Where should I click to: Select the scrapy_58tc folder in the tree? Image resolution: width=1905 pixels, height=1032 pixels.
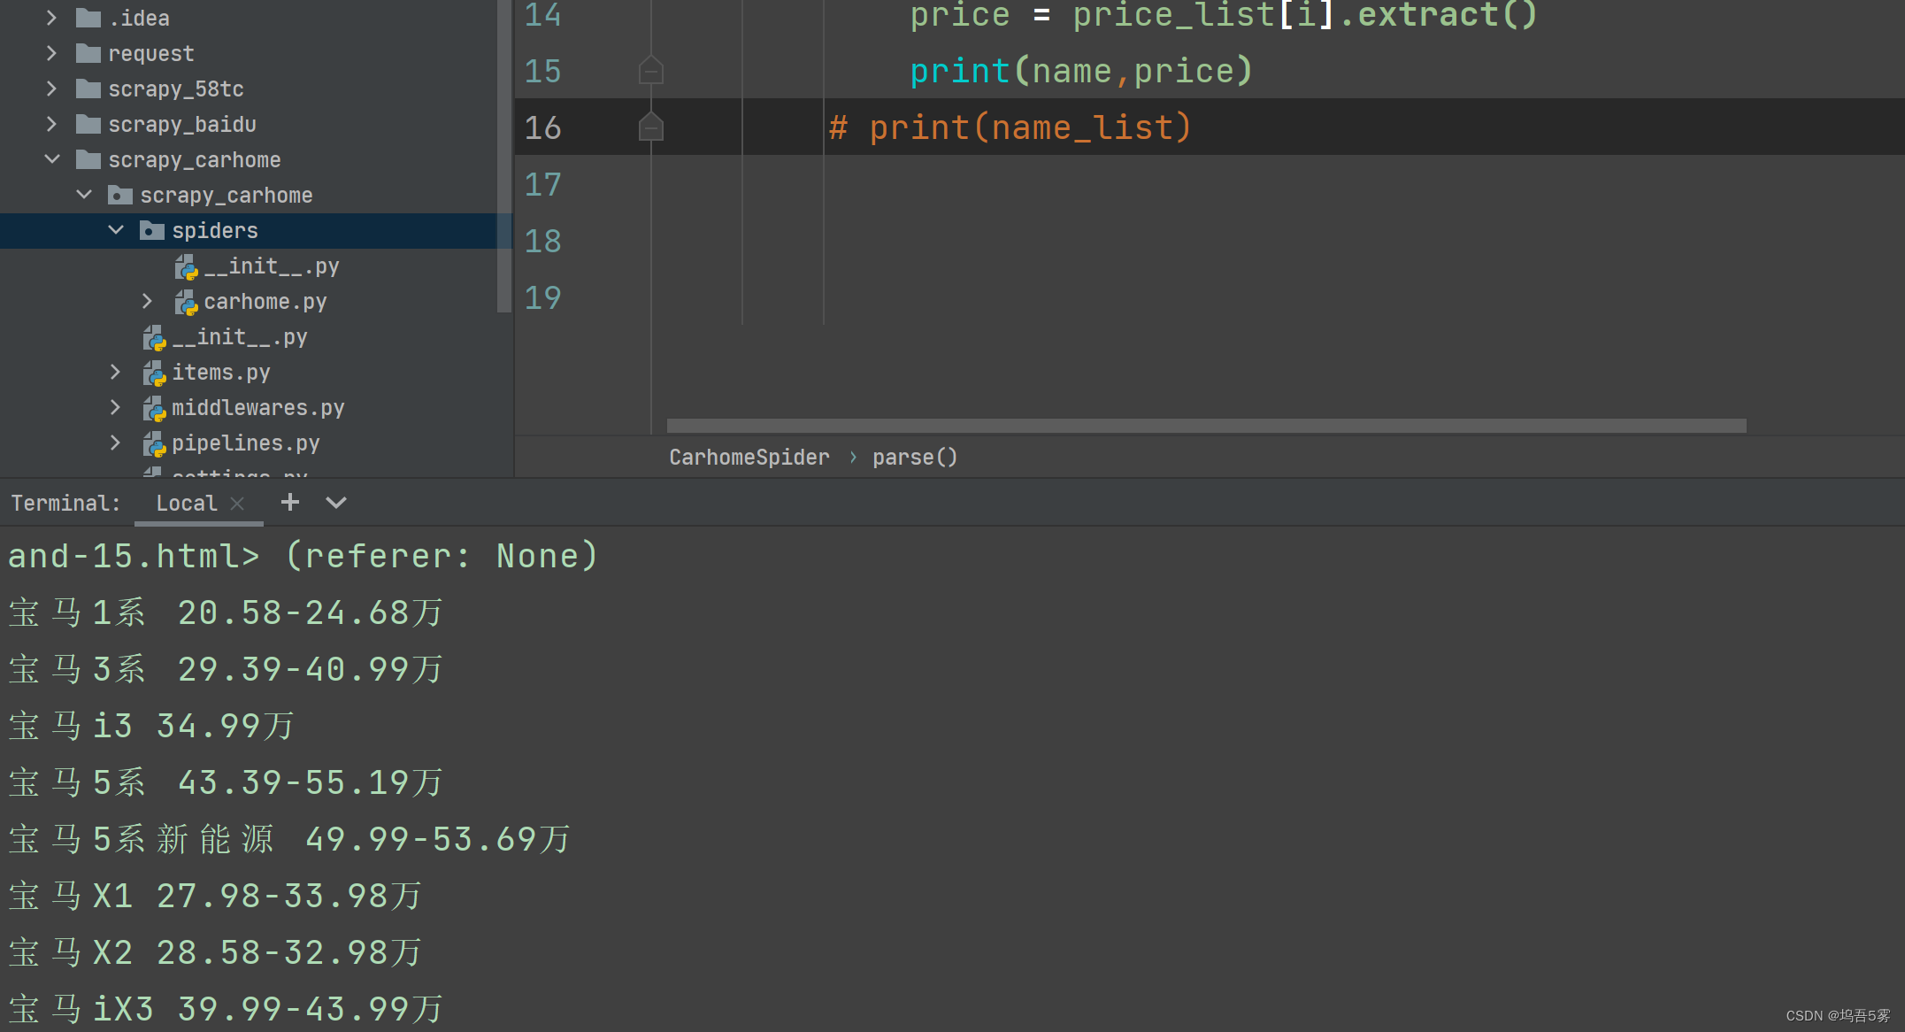175,89
